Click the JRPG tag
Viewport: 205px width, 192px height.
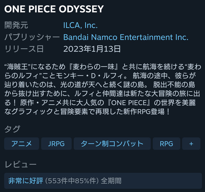pyautogui.click(x=56, y=144)
